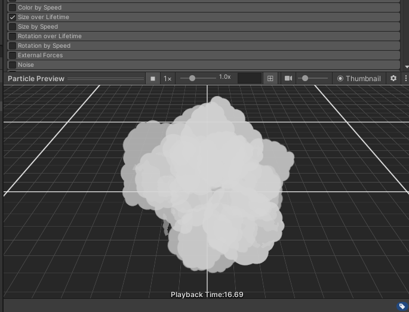The height and width of the screenshot is (312, 409).
Task: Enable Color by Speed module checkbox
Action: tap(13, 8)
